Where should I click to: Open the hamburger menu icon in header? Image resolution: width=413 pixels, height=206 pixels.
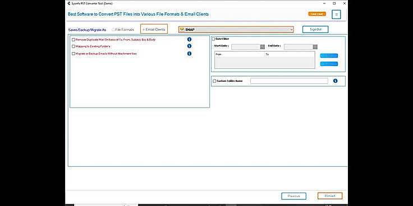[336, 15]
